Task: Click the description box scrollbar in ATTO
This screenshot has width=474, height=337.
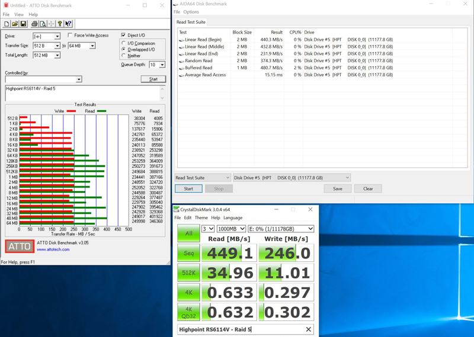Action: click(162, 93)
